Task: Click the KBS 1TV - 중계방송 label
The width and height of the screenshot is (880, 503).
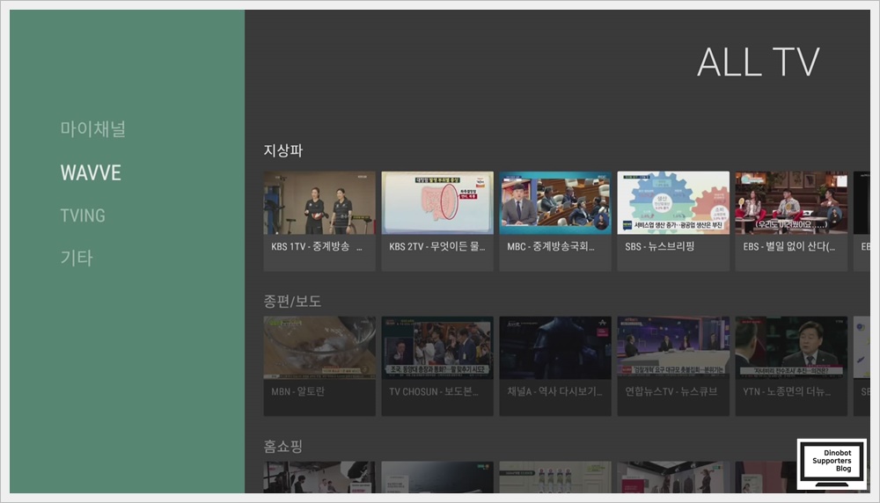Action: tap(317, 246)
